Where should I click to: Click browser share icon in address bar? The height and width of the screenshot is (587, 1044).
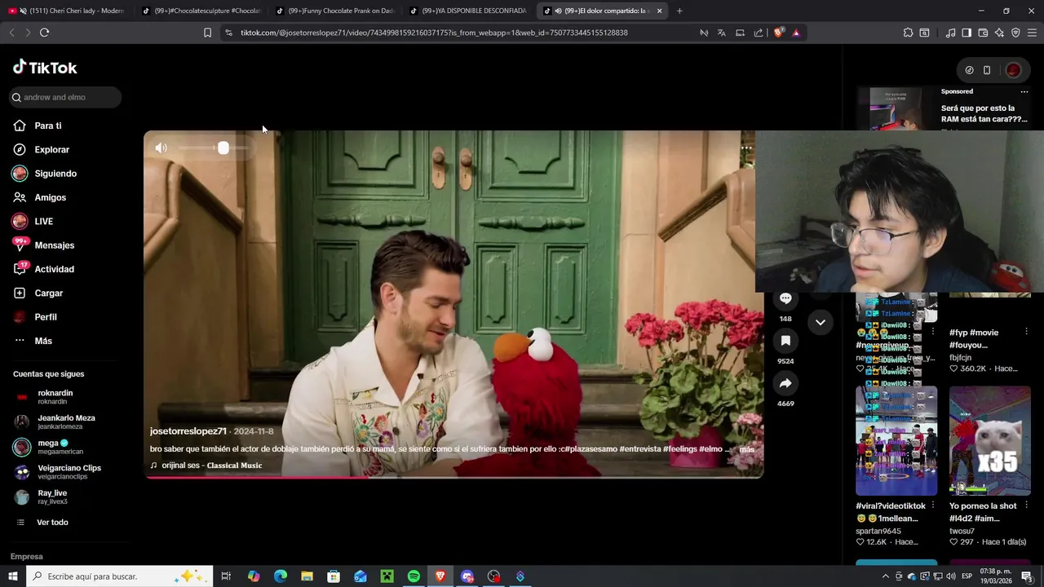(x=759, y=33)
